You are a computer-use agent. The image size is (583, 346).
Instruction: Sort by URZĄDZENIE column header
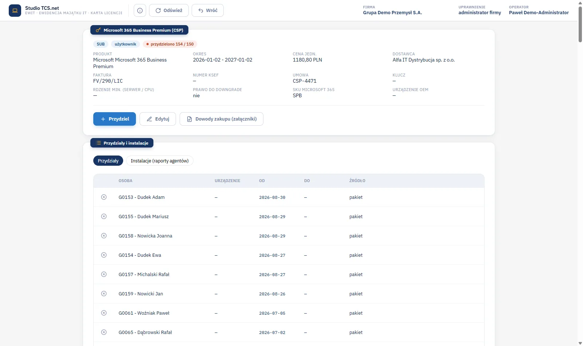(227, 181)
